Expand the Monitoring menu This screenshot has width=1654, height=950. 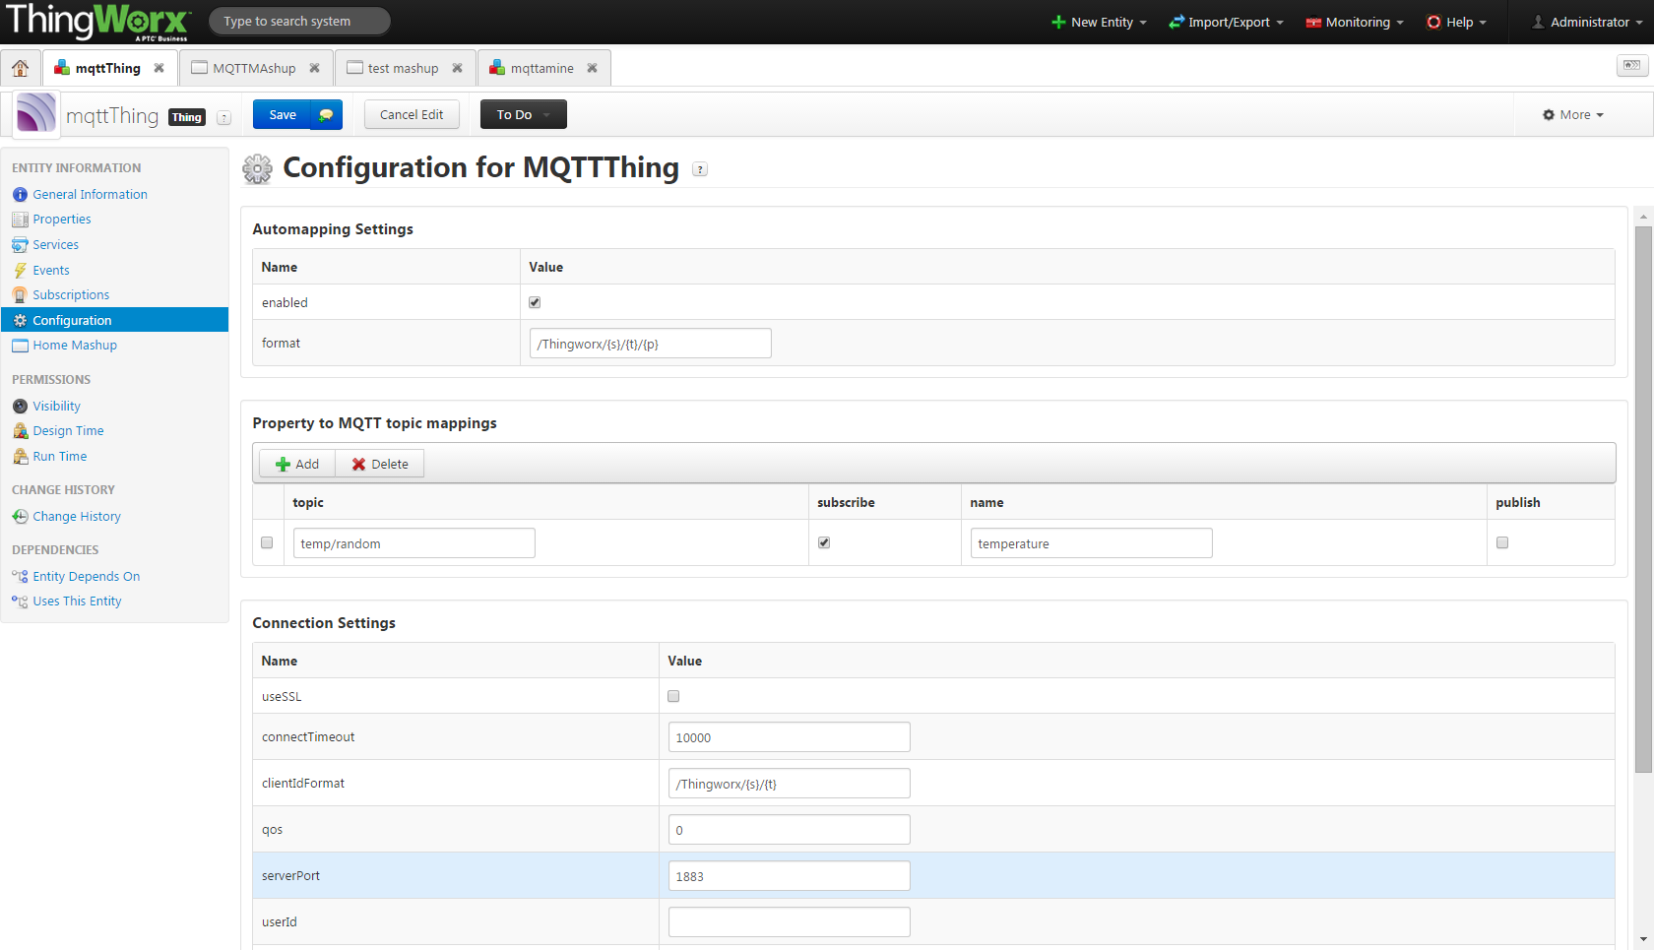[x=1355, y=22]
